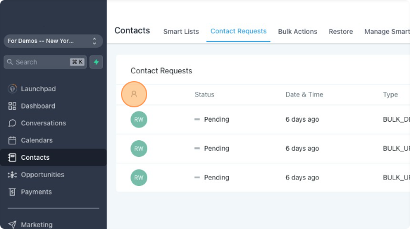Expand the For Demos account switcher
This screenshot has width=410, height=229.
pos(54,41)
